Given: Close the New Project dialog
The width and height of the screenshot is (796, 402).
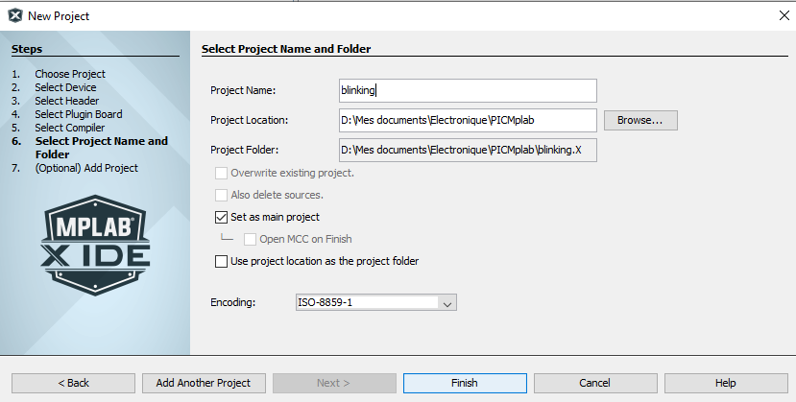Looking at the screenshot, I should click(x=779, y=15).
